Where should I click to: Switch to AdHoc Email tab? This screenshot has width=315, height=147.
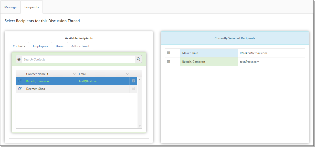coord(80,46)
